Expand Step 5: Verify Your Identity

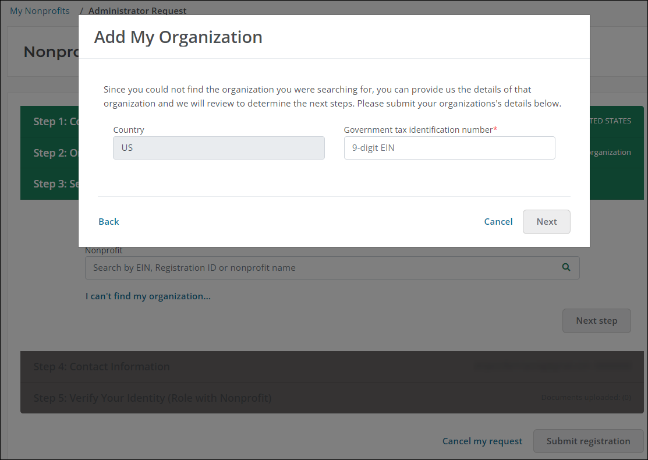tap(153, 398)
